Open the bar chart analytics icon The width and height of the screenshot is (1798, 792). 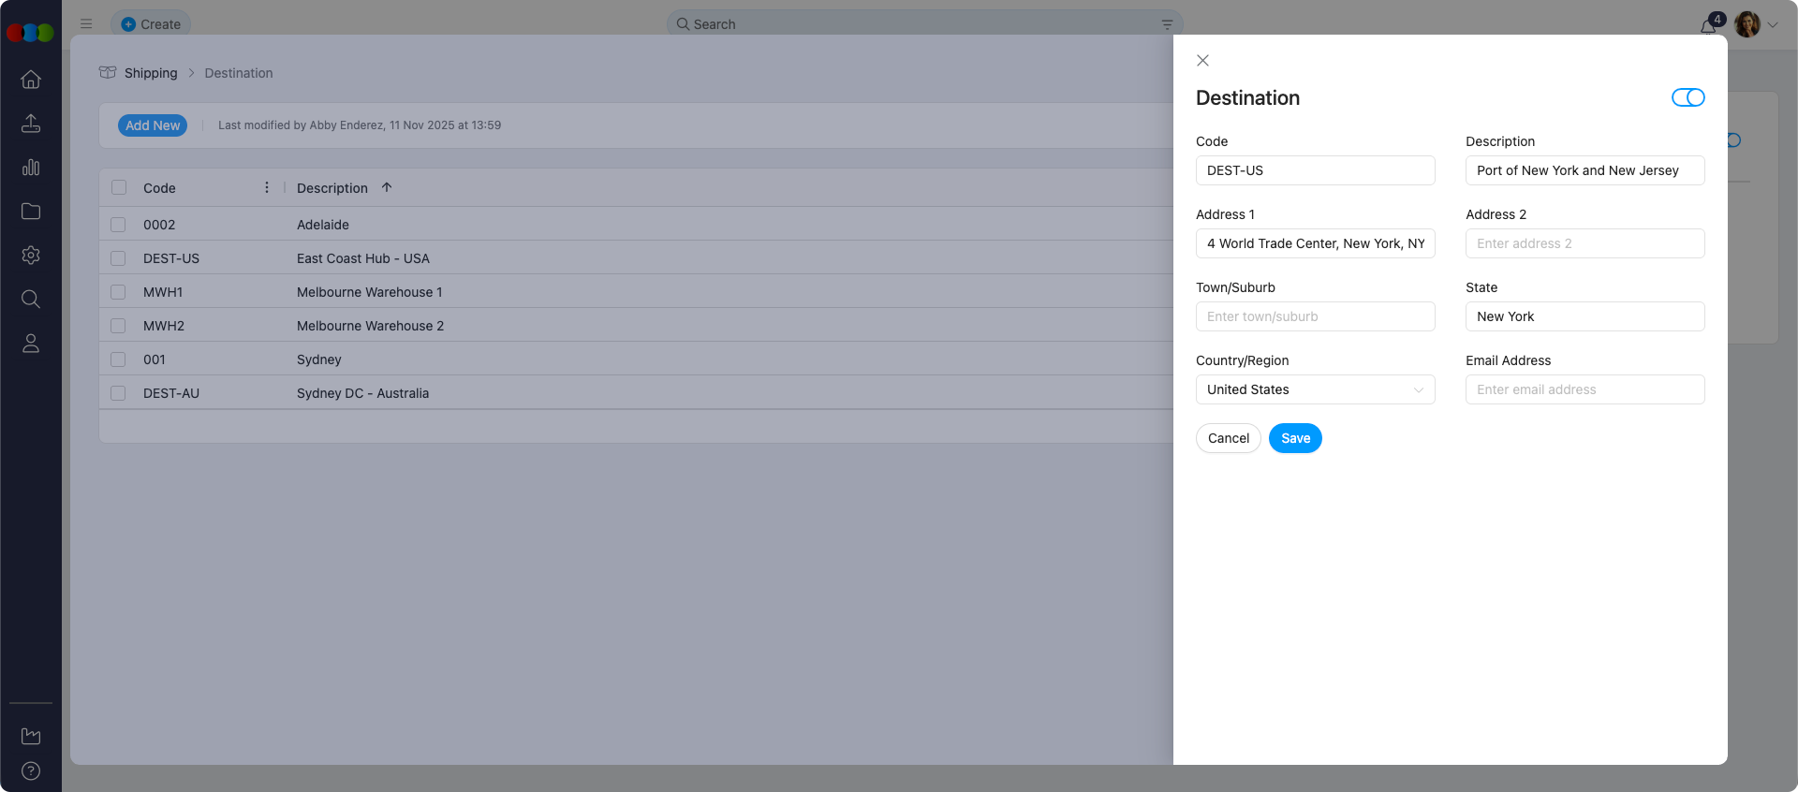(x=31, y=168)
